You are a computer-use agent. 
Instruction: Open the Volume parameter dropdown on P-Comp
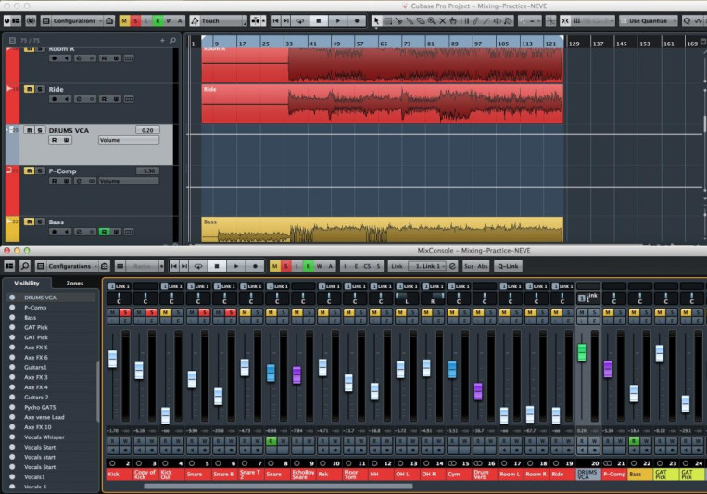pos(129,181)
